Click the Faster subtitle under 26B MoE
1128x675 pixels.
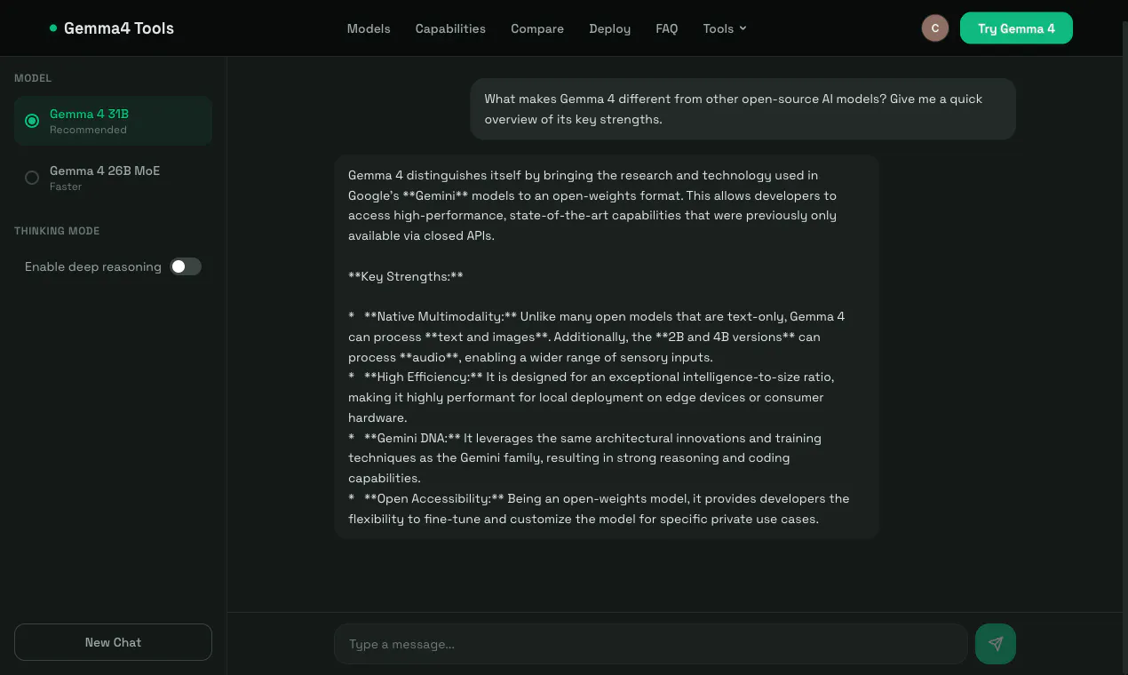[66, 187]
